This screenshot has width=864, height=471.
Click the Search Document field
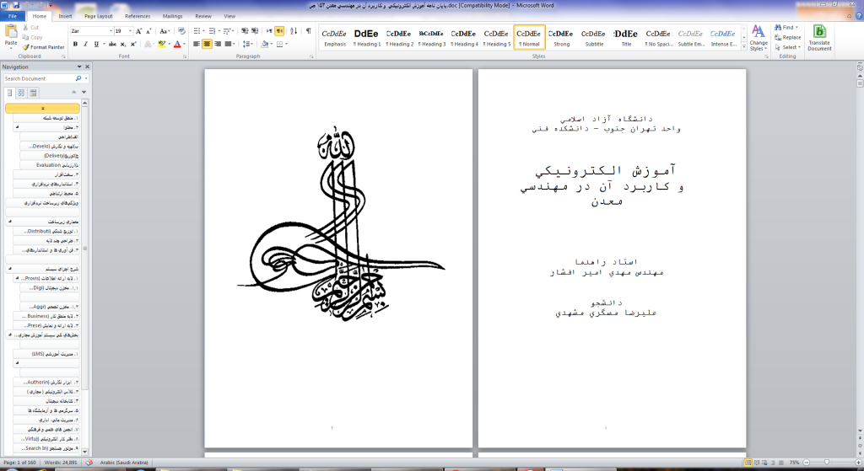pos(40,78)
